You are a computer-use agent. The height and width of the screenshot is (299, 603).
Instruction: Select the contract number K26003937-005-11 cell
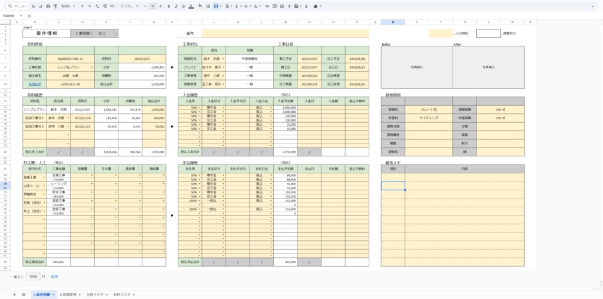(x=71, y=59)
